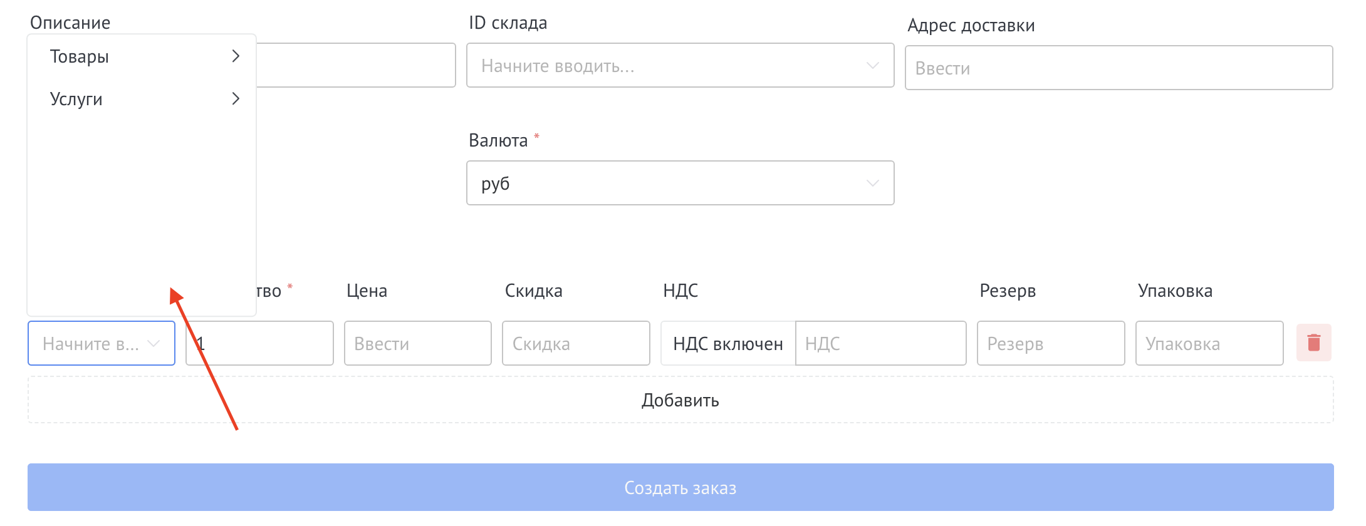Click the Упаковка input field
The height and width of the screenshot is (526, 1366).
(1209, 343)
